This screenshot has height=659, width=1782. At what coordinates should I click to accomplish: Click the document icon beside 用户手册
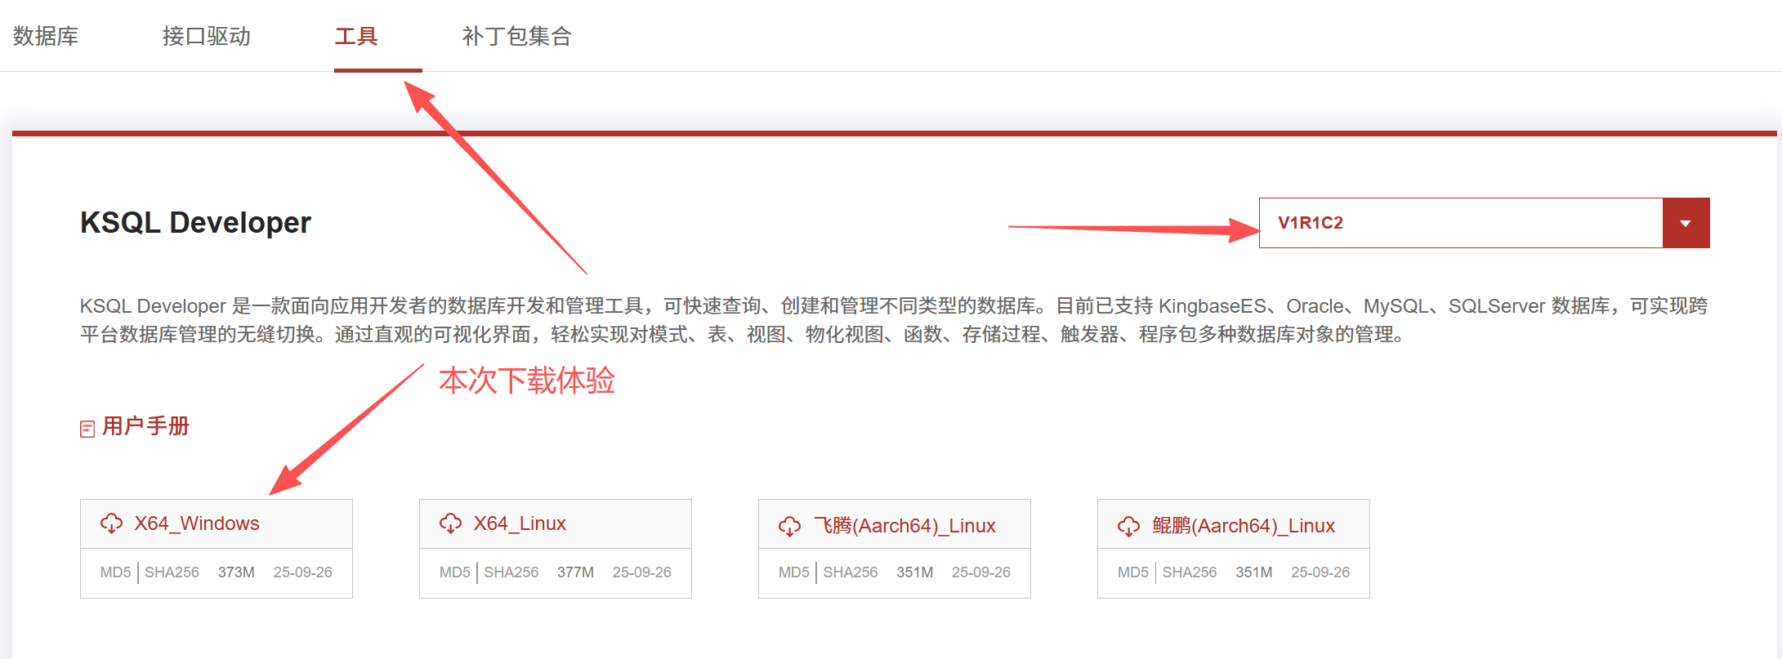pyautogui.click(x=87, y=429)
